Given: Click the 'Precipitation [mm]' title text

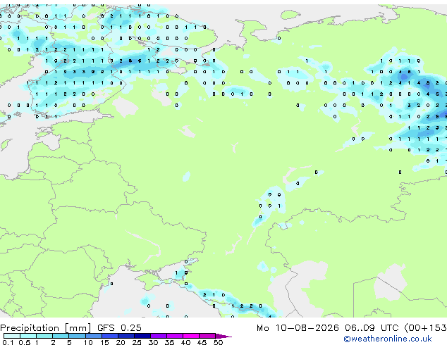Looking at the screenshot, I should [45, 328].
